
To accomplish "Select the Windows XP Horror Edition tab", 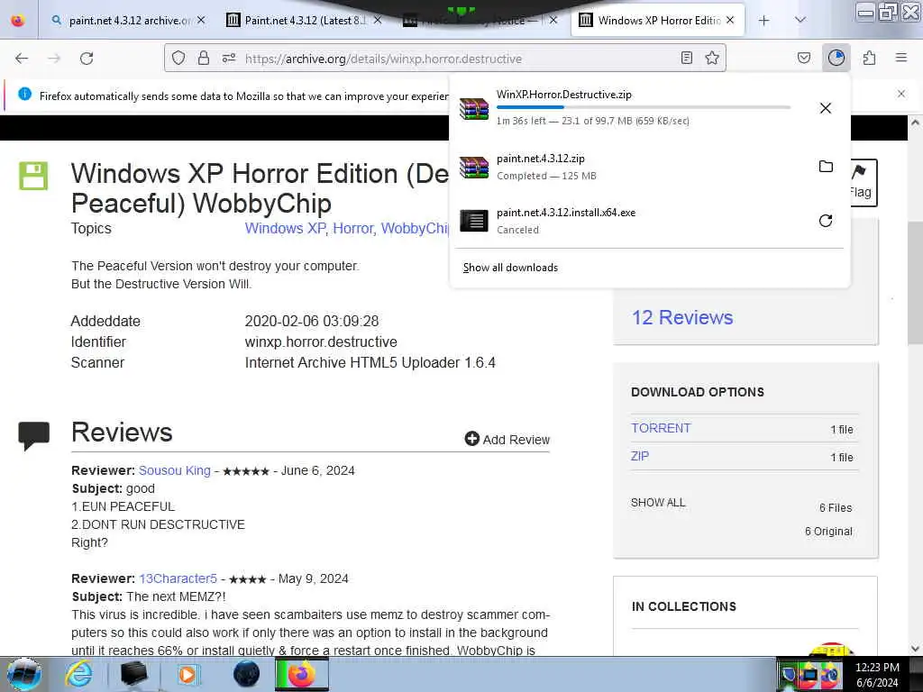I will pos(658,20).
